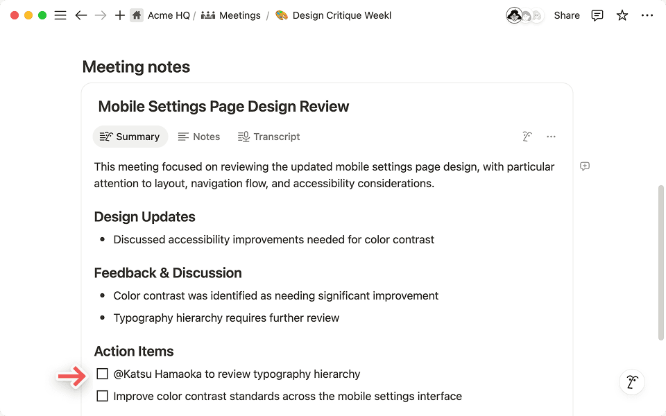Switch to the Transcript tab
The height and width of the screenshot is (416, 666).
[268, 137]
